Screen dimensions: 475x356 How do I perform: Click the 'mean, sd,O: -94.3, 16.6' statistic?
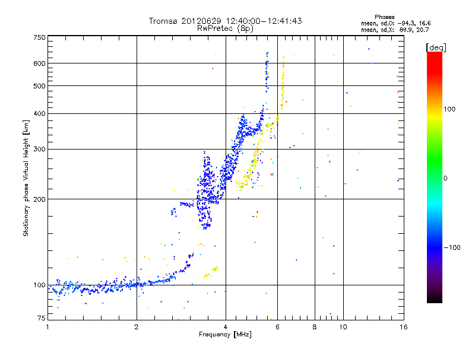(x=395, y=23)
